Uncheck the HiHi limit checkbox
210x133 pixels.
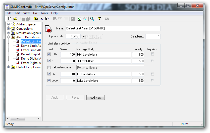(x=49, y=54)
